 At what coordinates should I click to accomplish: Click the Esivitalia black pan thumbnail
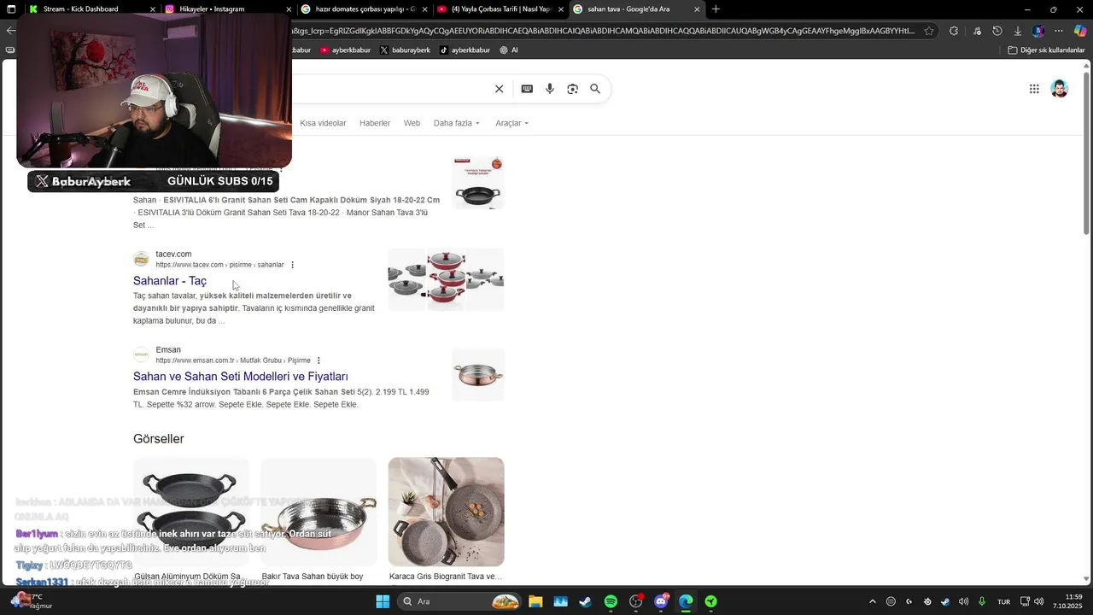[478, 183]
